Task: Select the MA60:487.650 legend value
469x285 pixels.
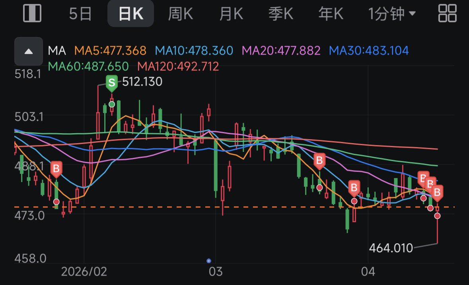Action: (89, 66)
